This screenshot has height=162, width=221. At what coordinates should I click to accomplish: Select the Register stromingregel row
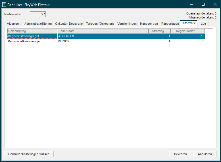coord(106,36)
